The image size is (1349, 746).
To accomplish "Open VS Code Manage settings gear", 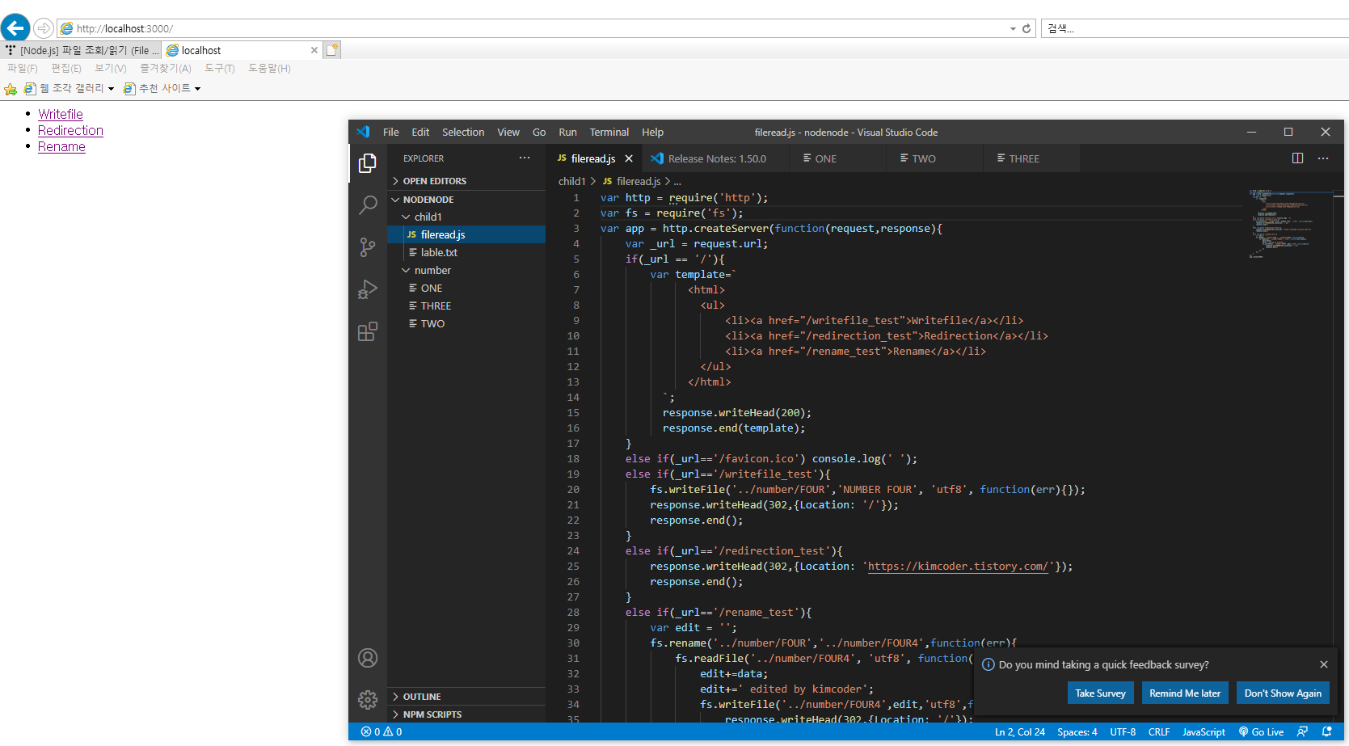I will (368, 699).
